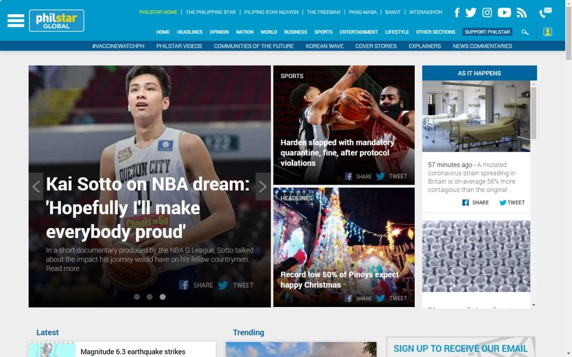Share Harden story on Facebook
Viewport: 572px width, 357px height.
click(358, 176)
